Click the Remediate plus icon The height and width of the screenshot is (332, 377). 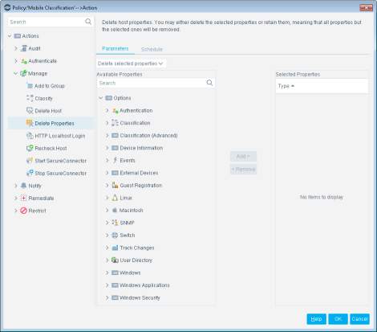point(24,198)
